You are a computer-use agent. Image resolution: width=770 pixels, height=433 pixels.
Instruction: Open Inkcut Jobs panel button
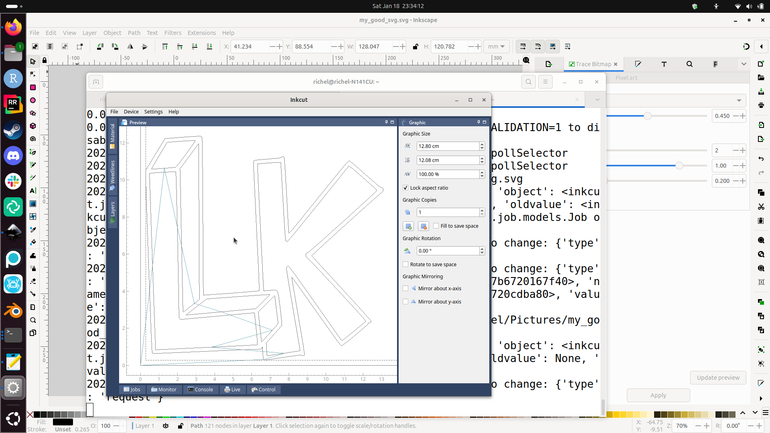[132, 389]
